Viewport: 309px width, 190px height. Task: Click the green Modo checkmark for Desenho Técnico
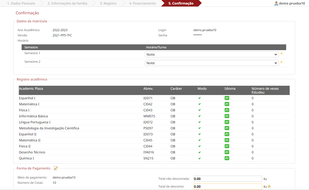click(200, 152)
